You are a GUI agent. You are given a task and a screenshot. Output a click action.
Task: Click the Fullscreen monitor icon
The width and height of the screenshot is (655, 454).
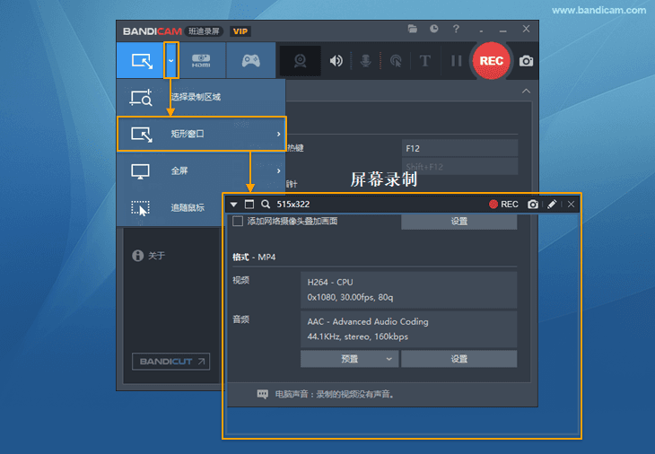[140, 171]
